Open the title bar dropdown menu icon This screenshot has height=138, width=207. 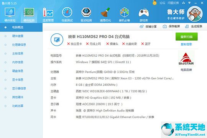pyautogui.click(x=189, y=3)
